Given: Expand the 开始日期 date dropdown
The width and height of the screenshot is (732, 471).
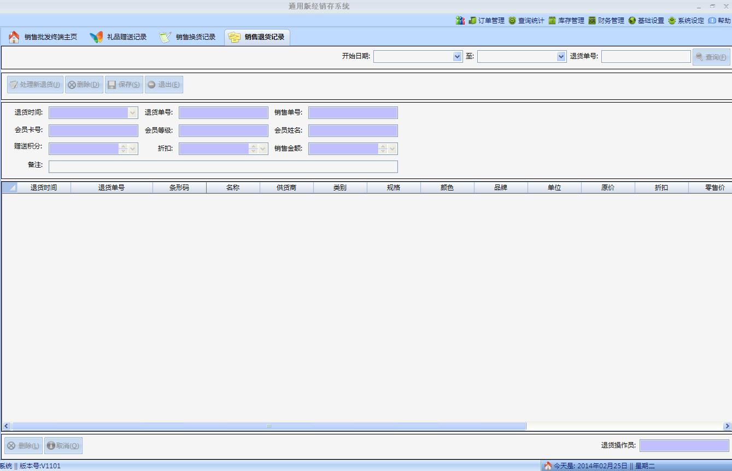Looking at the screenshot, I should pos(458,57).
